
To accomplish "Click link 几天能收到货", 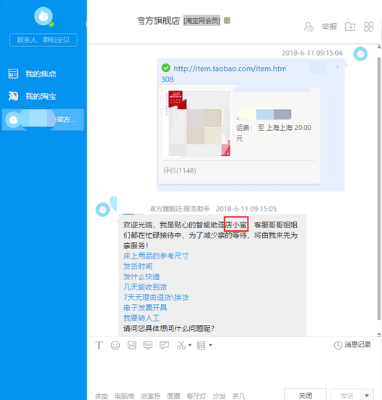I will (145, 287).
